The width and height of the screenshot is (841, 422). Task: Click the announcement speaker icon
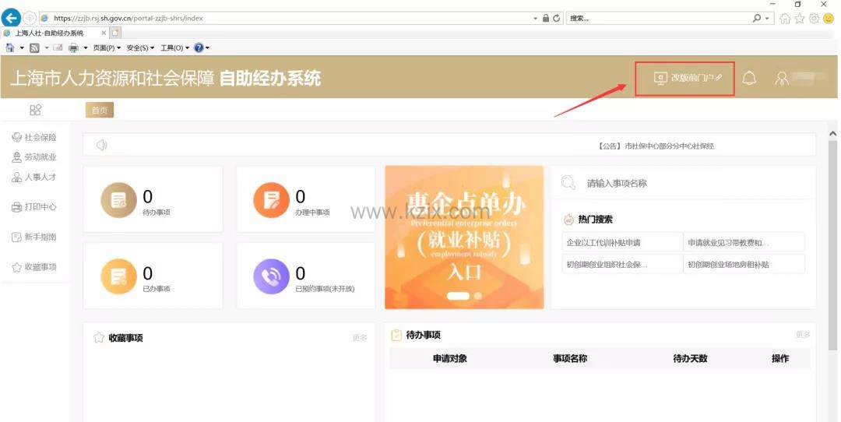(x=101, y=145)
